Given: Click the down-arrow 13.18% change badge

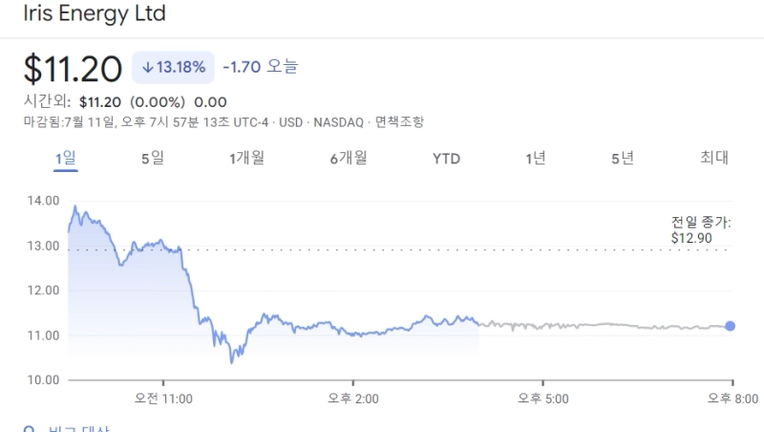Looking at the screenshot, I should pos(173,68).
